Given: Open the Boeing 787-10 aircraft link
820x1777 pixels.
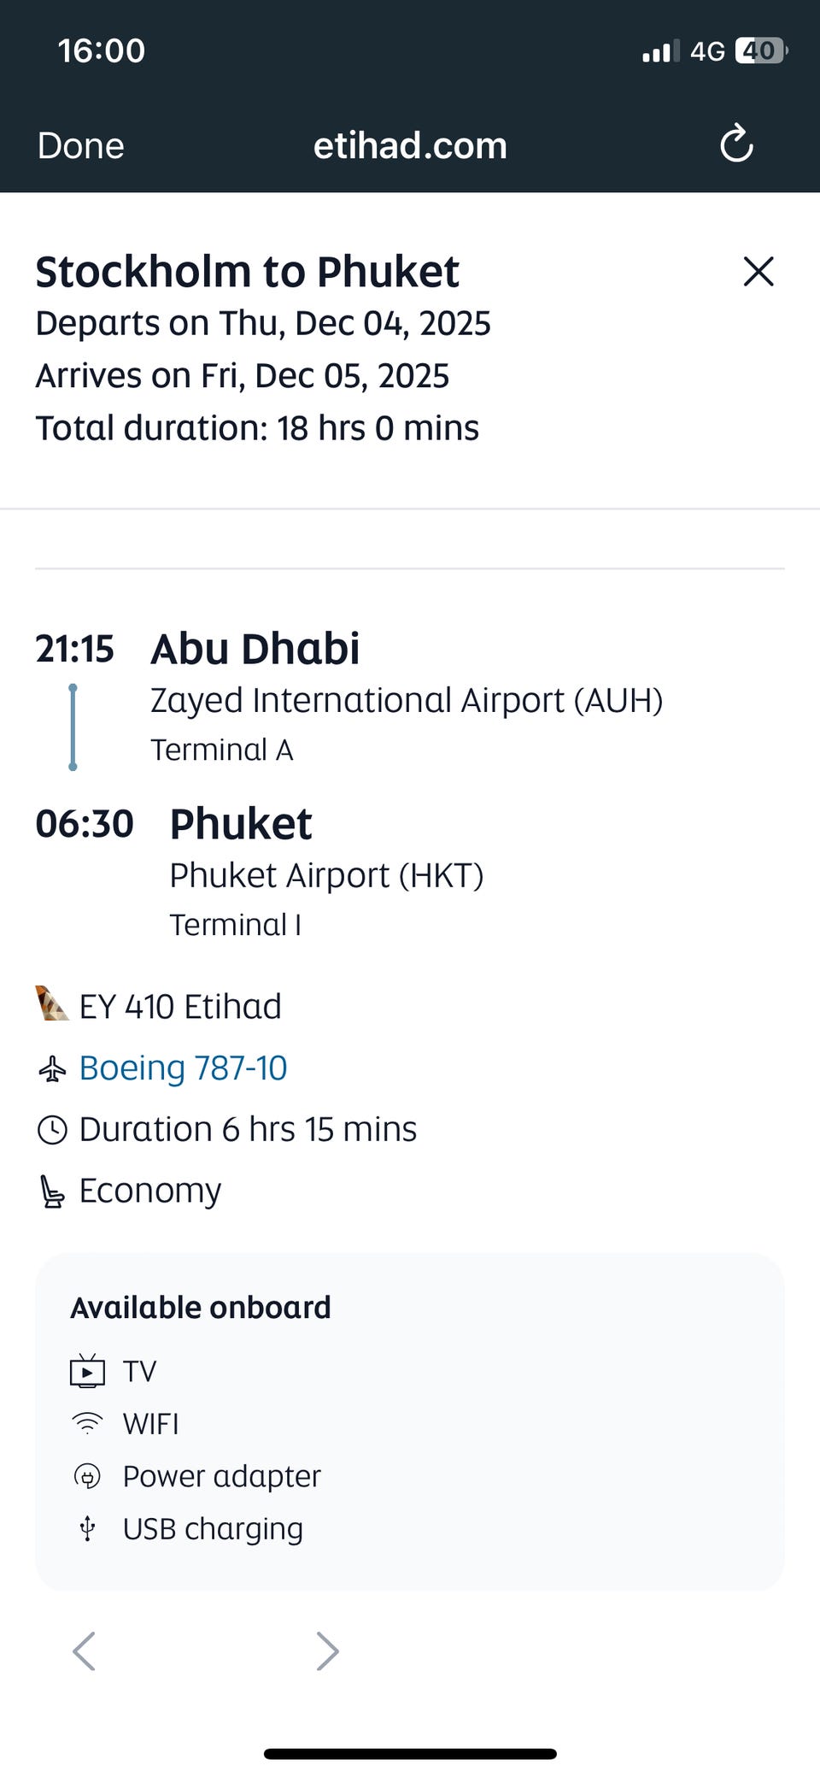Looking at the screenshot, I should (x=183, y=1068).
